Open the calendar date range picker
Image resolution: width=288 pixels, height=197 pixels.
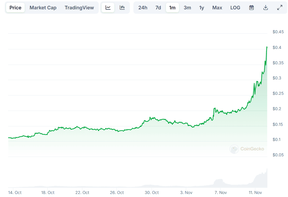click(251, 8)
